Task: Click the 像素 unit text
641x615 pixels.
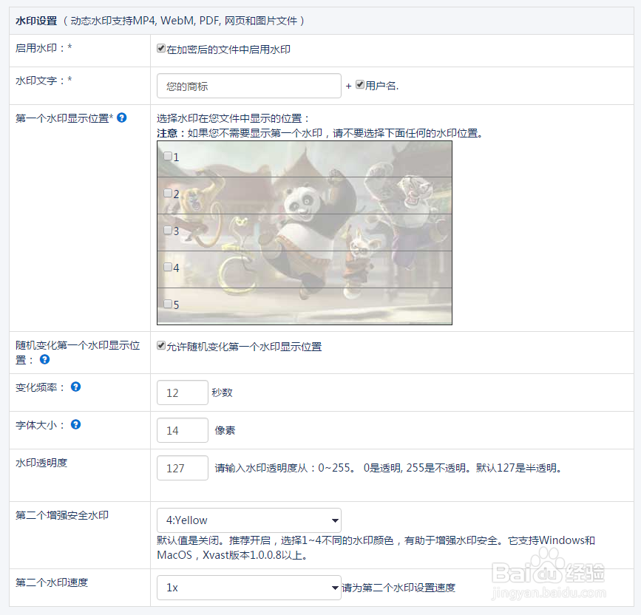Action: (x=225, y=430)
